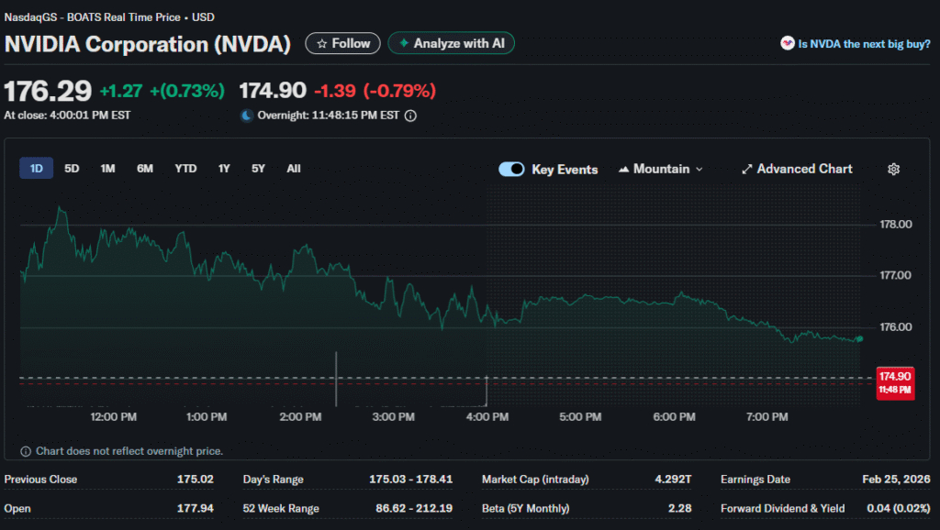Viewport: 940px width, 530px height.
Task: Select the 1M range tab
Action: click(x=107, y=169)
